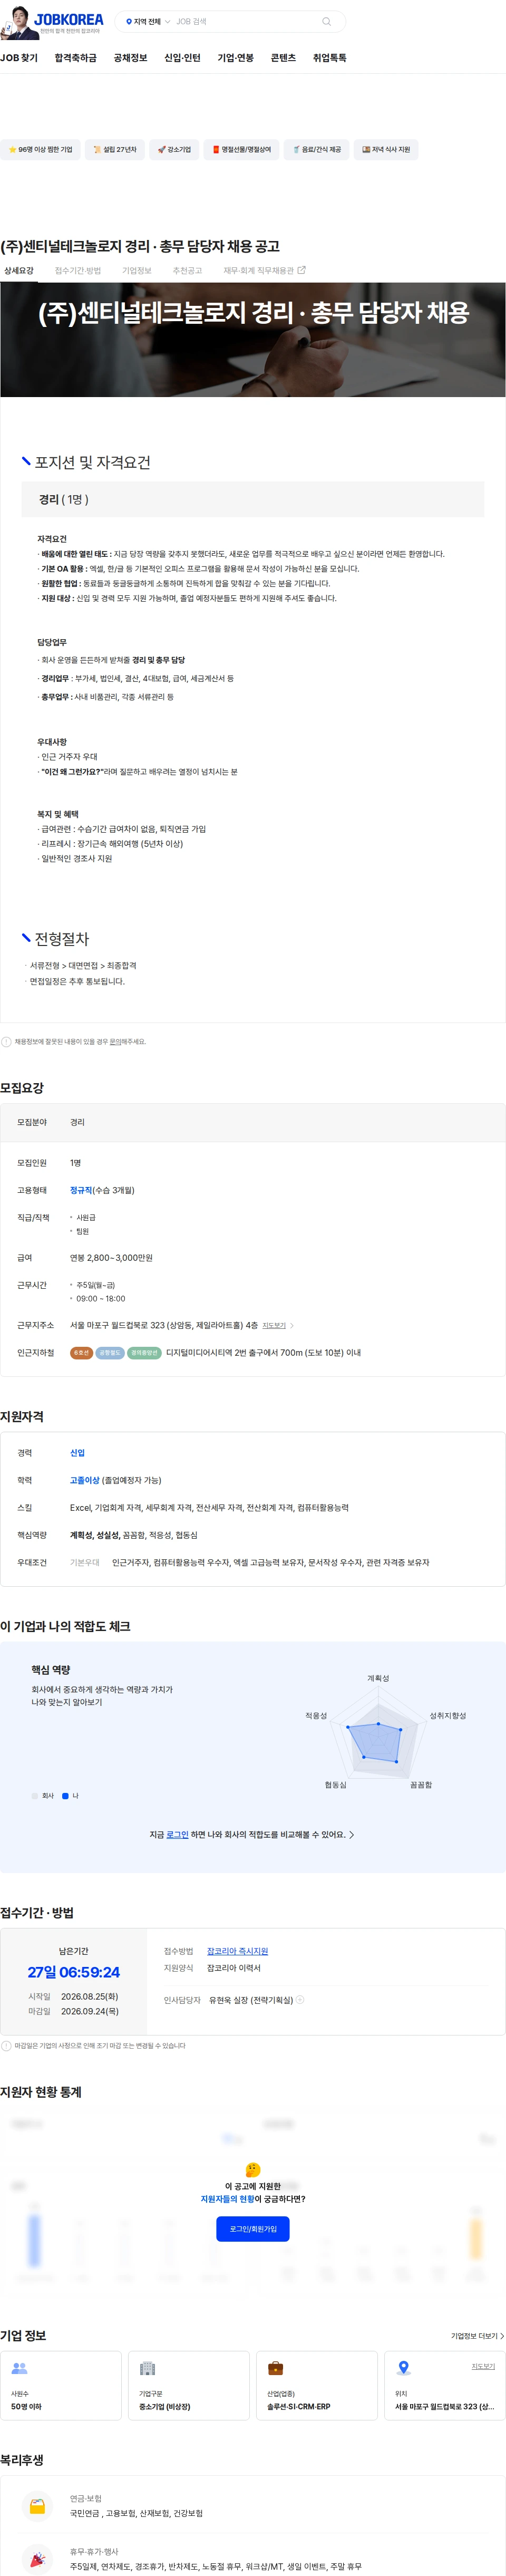506x2576 pixels.
Task: Open the 지역 전체 region dropdown
Action: [x=148, y=21]
